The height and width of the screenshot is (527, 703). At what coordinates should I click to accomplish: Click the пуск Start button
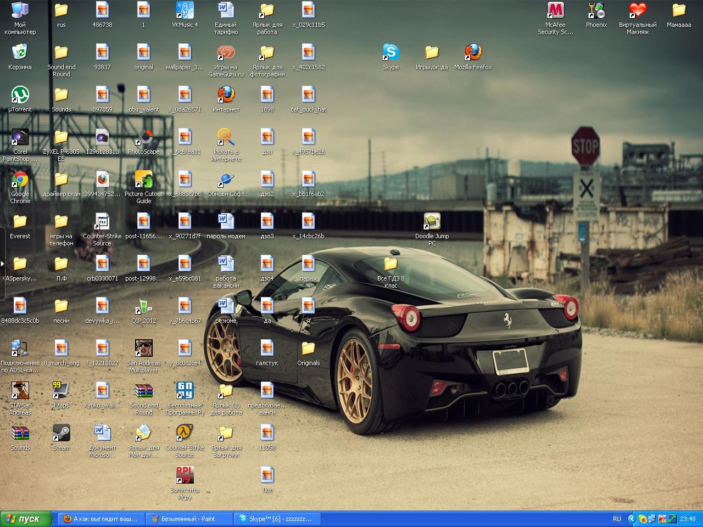[x=26, y=519]
